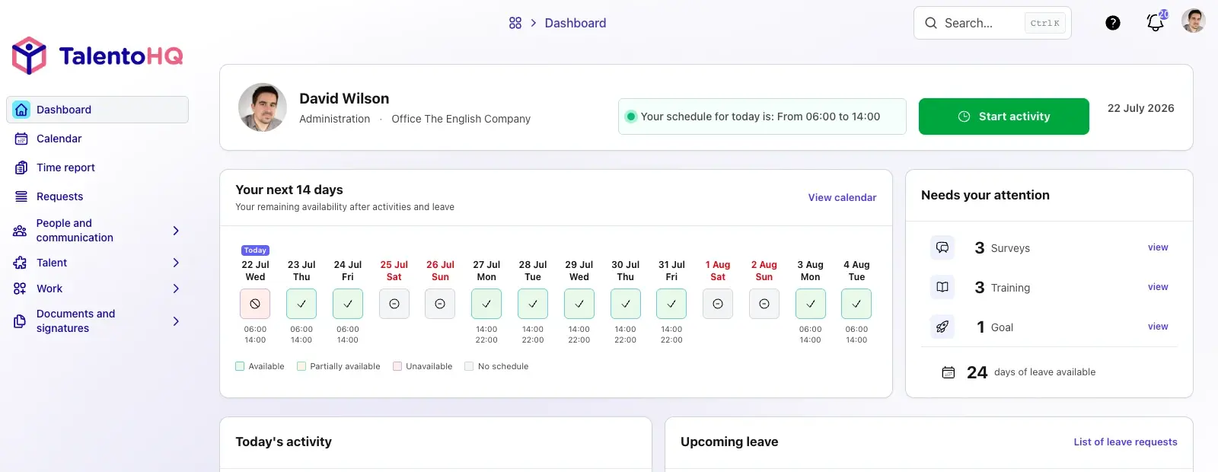Open the List of leave requests link

tap(1125, 442)
